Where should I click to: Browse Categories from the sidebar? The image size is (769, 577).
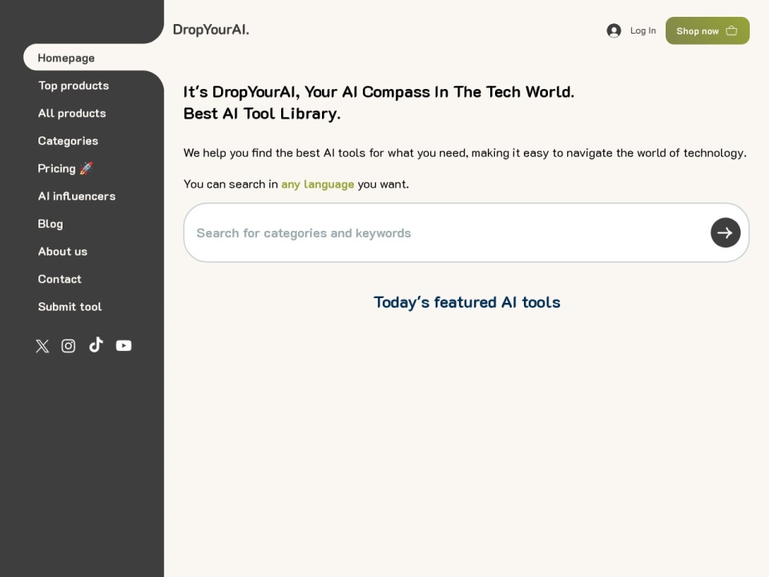pyautogui.click(x=68, y=141)
